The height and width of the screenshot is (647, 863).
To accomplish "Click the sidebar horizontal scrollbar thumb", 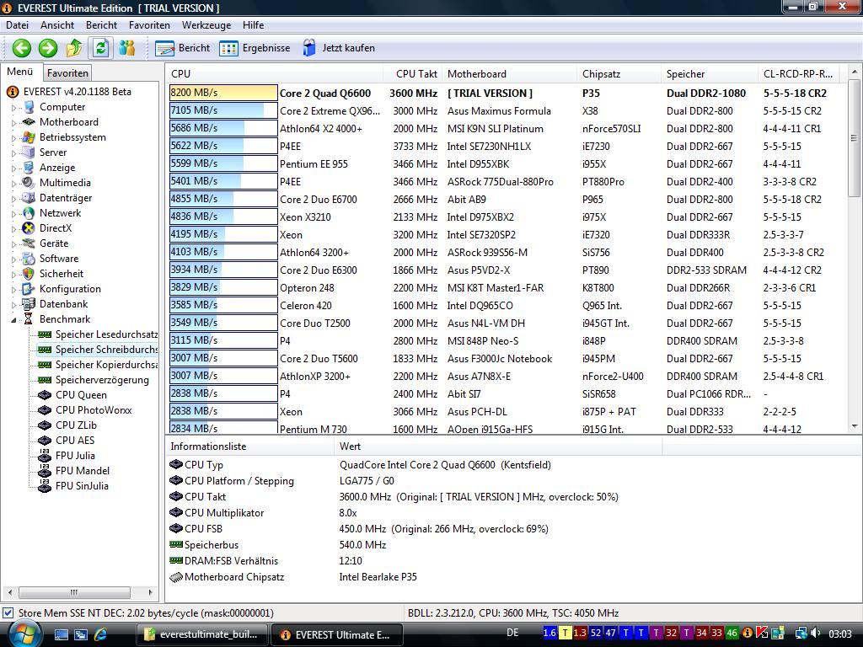I will coord(74,592).
